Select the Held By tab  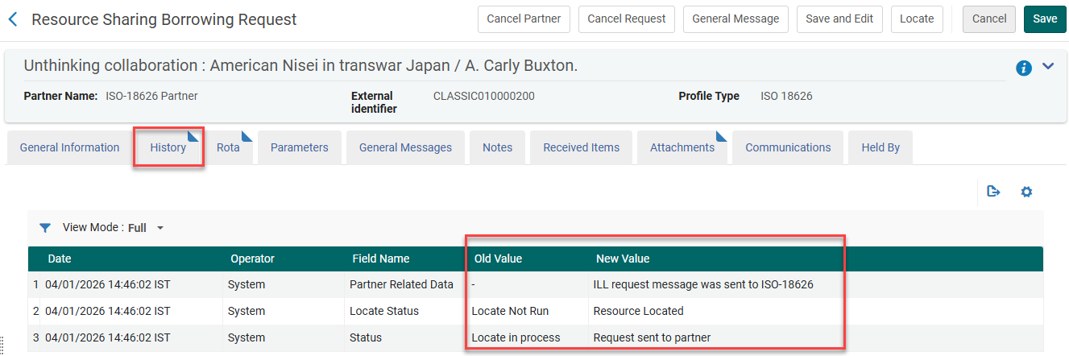(880, 147)
